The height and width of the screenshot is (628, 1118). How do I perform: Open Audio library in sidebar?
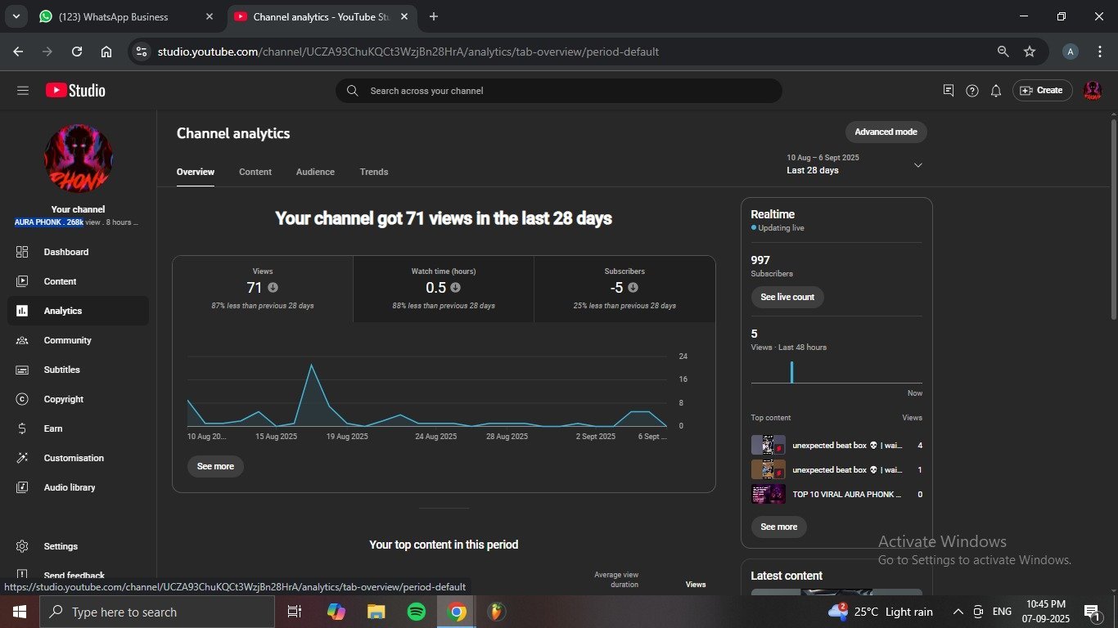[x=70, y=487]
